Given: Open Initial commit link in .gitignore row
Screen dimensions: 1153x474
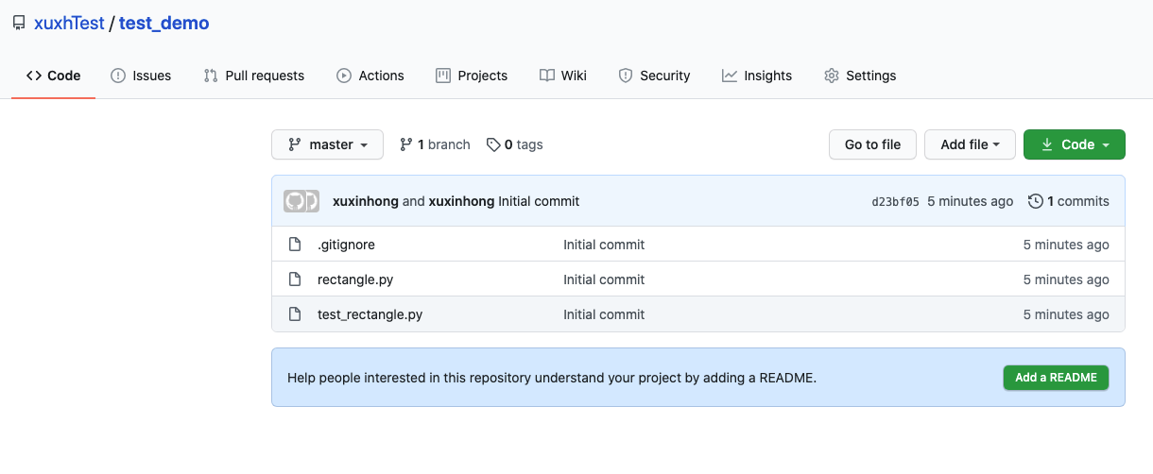Looking at the screenshot, I should click(x=604, y=245).
